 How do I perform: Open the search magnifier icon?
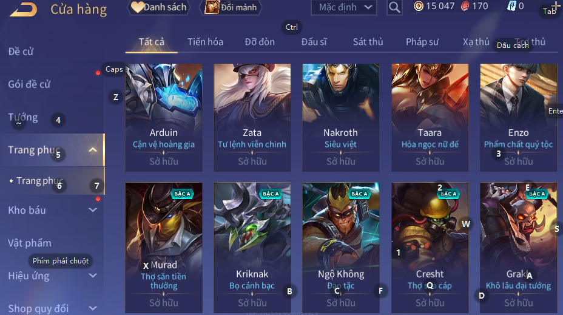coord(394,7)
